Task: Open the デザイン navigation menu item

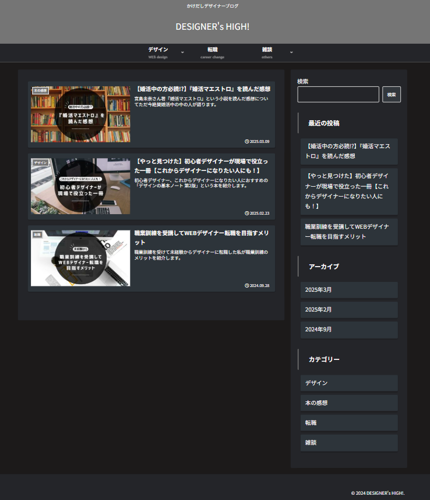Action: point(158,53)
